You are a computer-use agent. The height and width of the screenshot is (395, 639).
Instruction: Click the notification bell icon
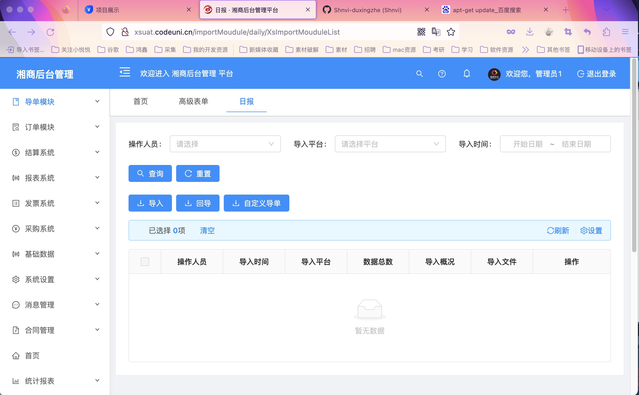point(467,74)
